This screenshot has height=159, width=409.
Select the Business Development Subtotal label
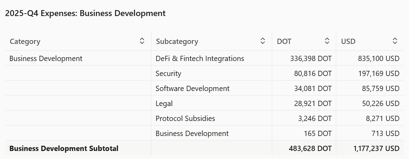tap(64, 149)
